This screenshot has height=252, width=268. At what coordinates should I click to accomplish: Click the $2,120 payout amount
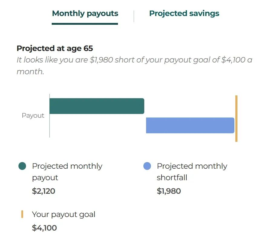pyautogui.click(x=44, y=191)
